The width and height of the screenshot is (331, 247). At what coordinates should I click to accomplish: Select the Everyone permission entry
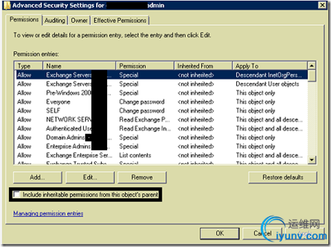coord(162,102)
